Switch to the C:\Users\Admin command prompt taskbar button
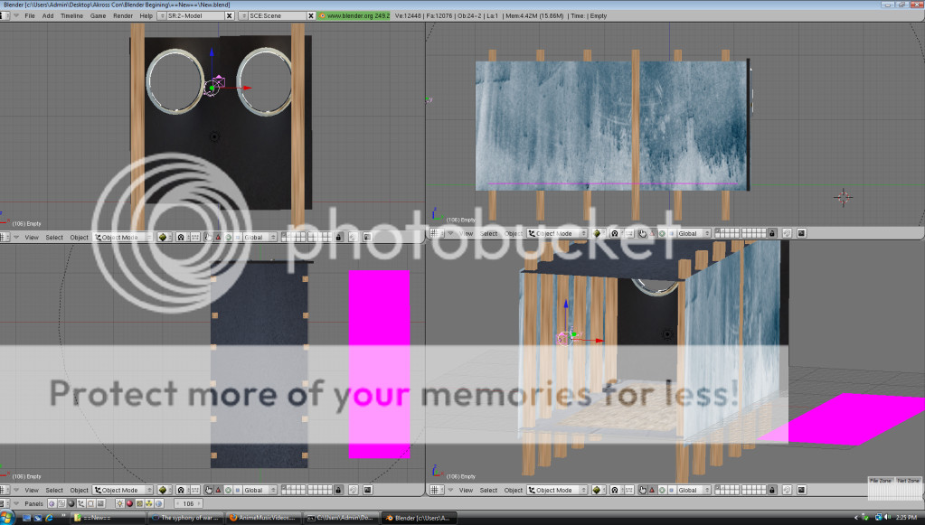925x525 pixels. pyautogui.click(x=340, y=518)
